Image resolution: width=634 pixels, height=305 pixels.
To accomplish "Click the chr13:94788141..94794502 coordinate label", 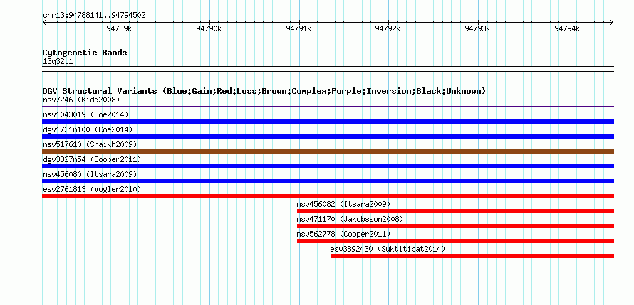I will [x=94, y=16].
